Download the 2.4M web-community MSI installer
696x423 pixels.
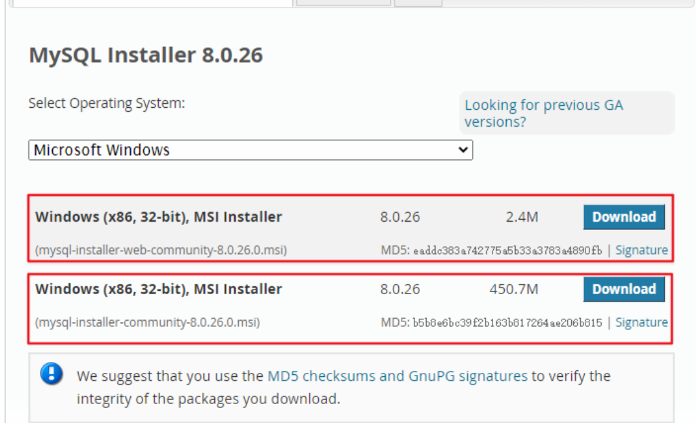pos(623,217)
